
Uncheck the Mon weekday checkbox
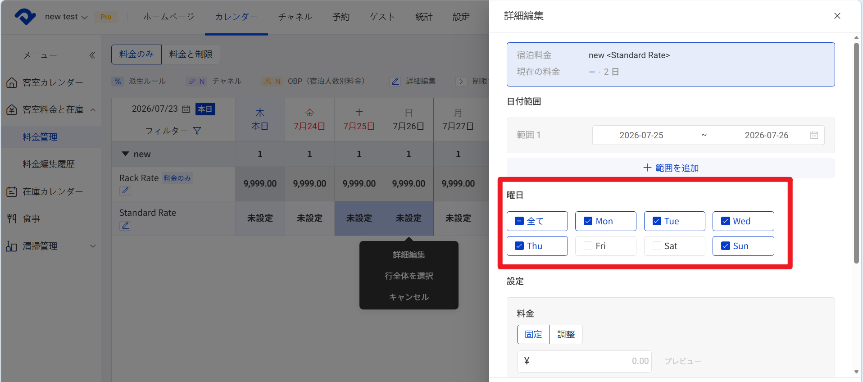point(588,221)
